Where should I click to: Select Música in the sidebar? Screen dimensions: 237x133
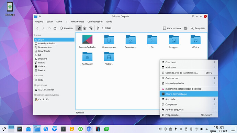pos(54,63)
